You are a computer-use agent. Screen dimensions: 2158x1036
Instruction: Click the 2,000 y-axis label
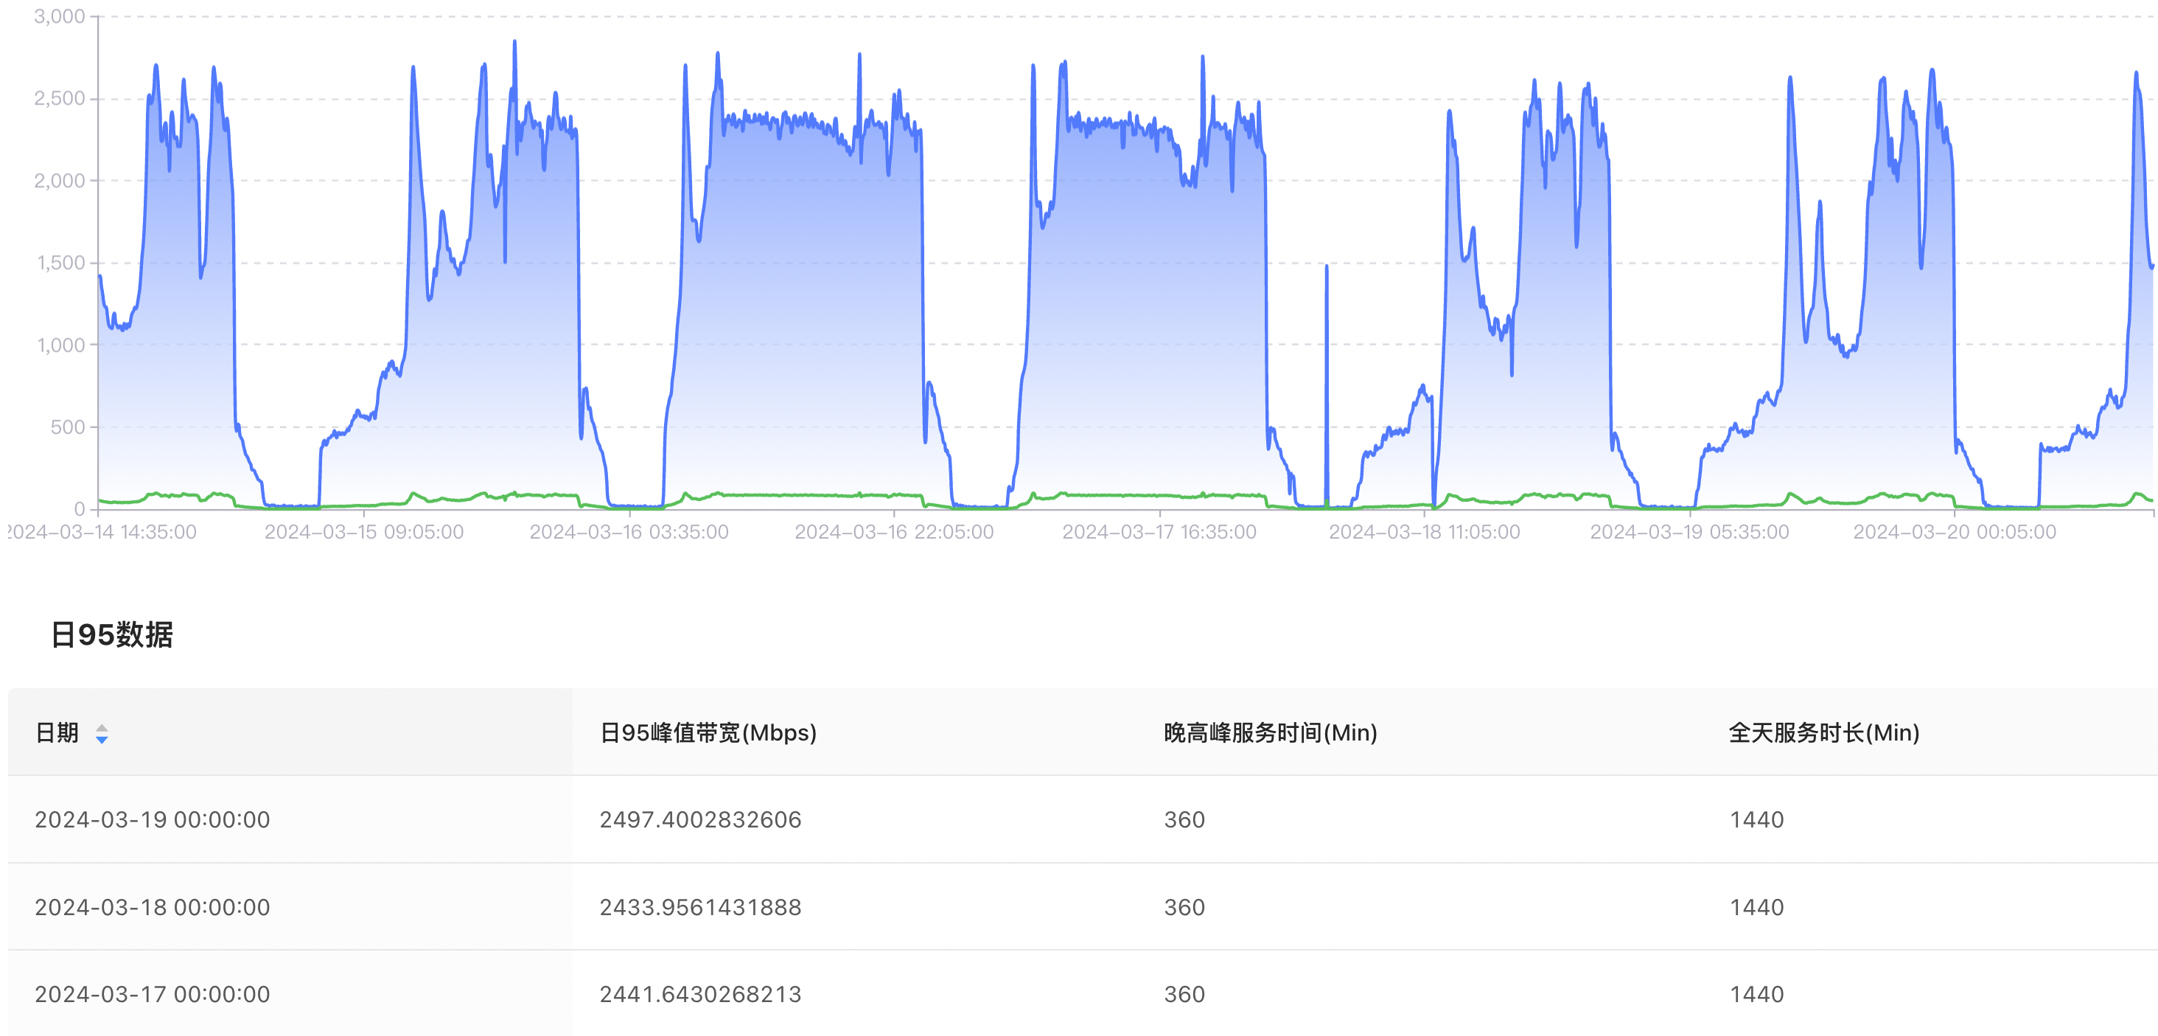click(60, 180)
